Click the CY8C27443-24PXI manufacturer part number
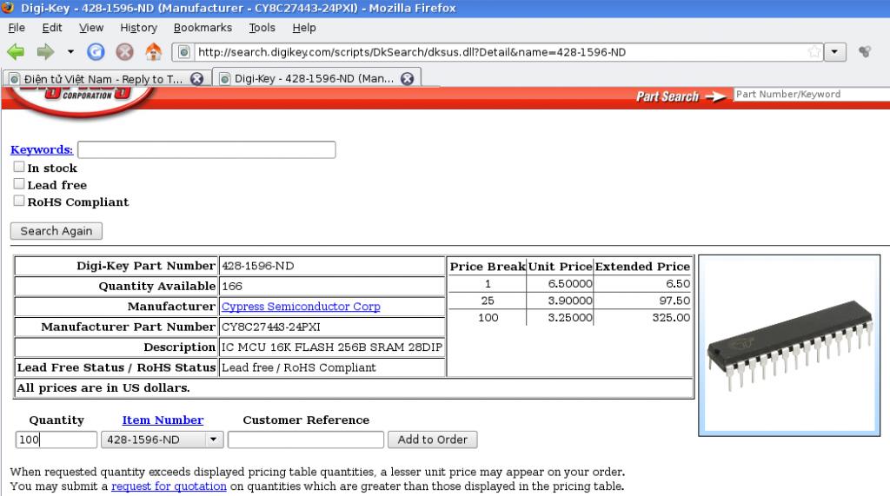The height and width of the screenshot is (496, 890). (x=271, y=327)
